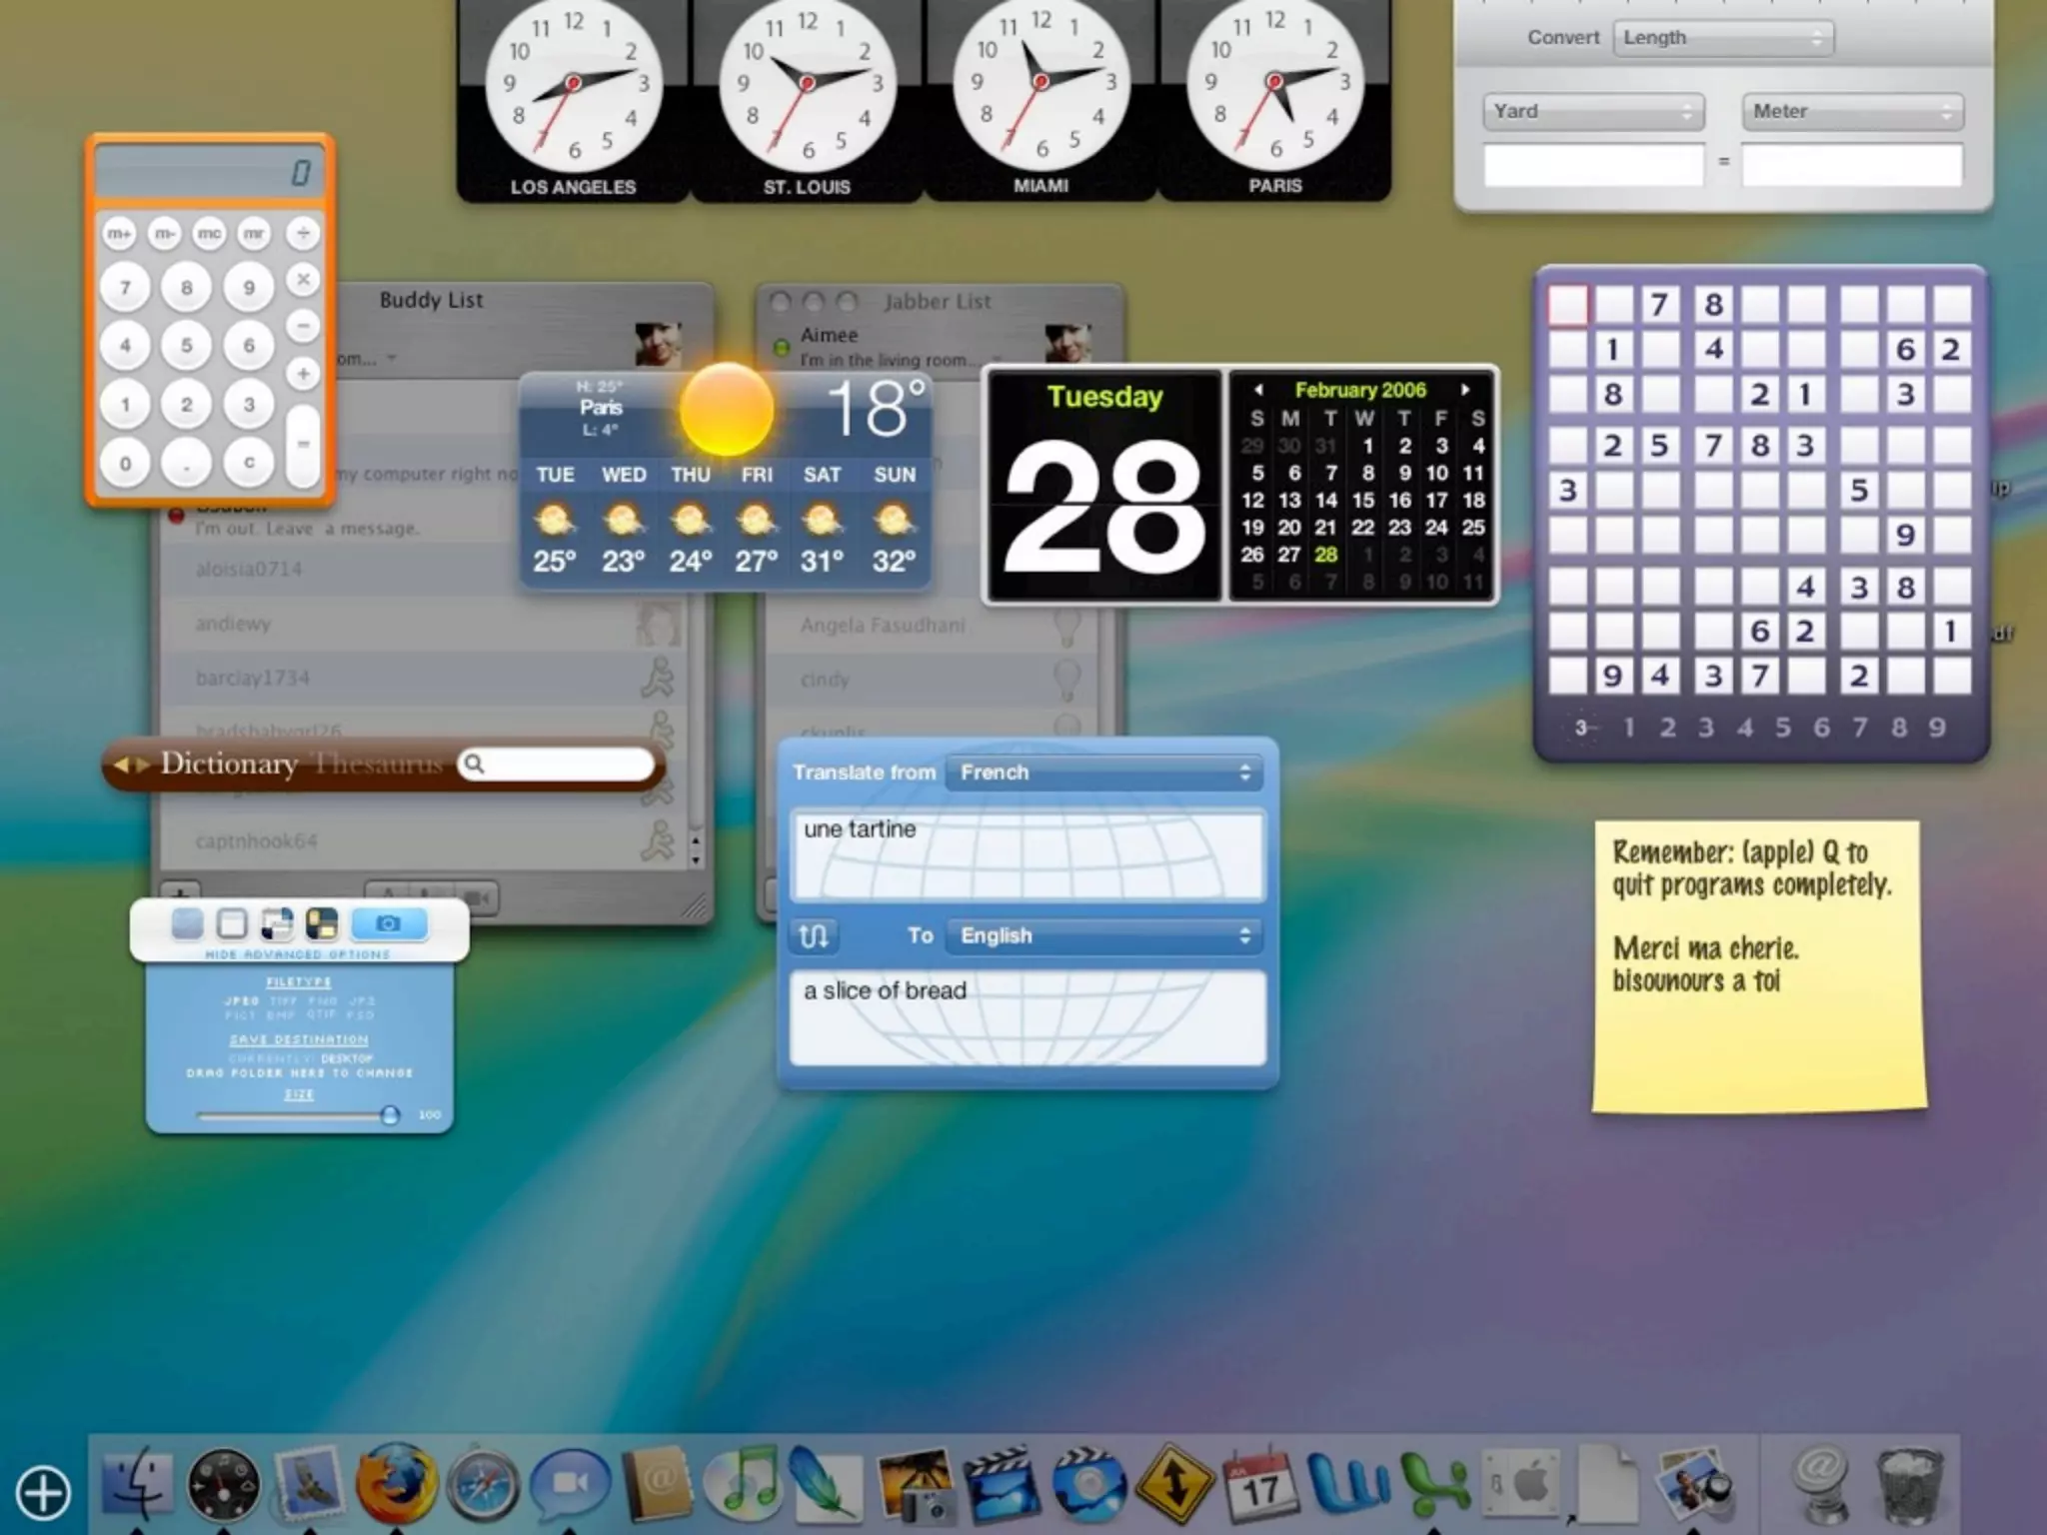The width and height of the screenshot is (2047, 1535).
Task: Open the Meter unit dropdown
Action: point(1852,112)
